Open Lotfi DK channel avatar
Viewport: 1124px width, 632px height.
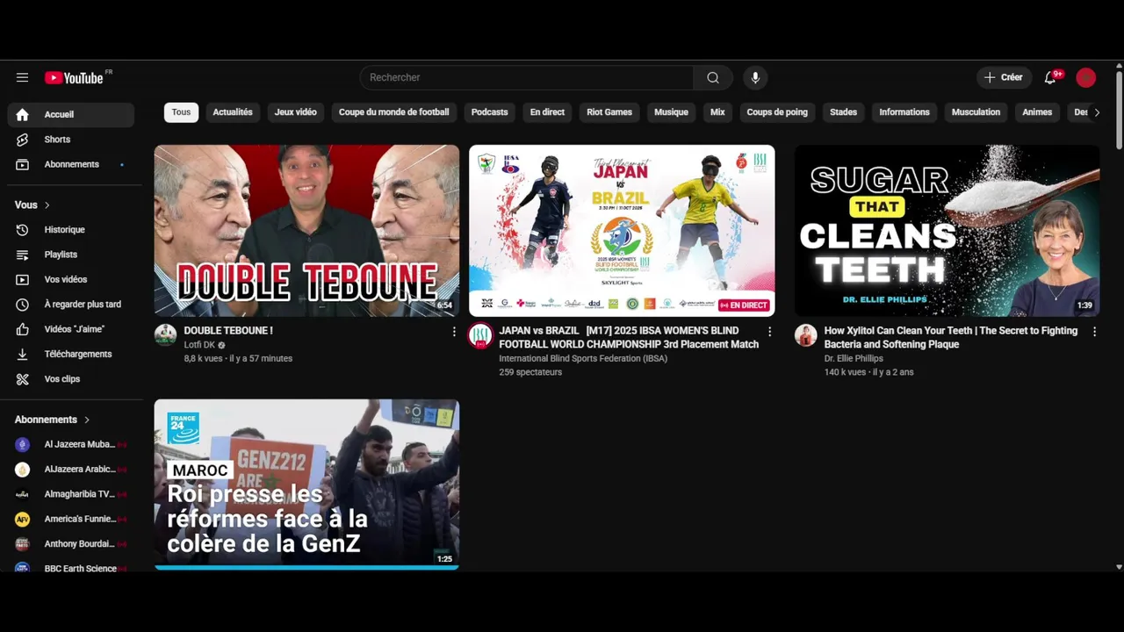[165, 335]
